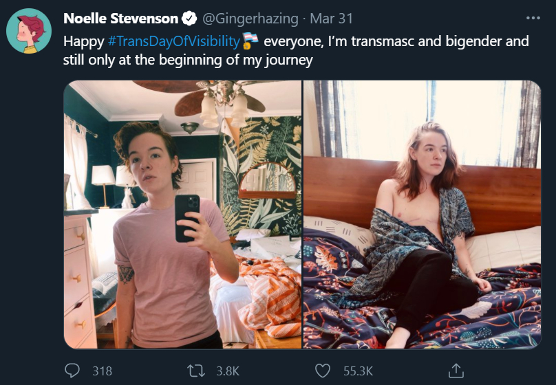Open the right photo on the bed
This screenshot has width=556, height=385.
[x=423, y=214]
